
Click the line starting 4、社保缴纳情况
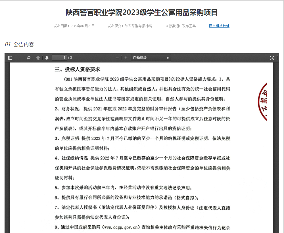click(x=142, y=158)
